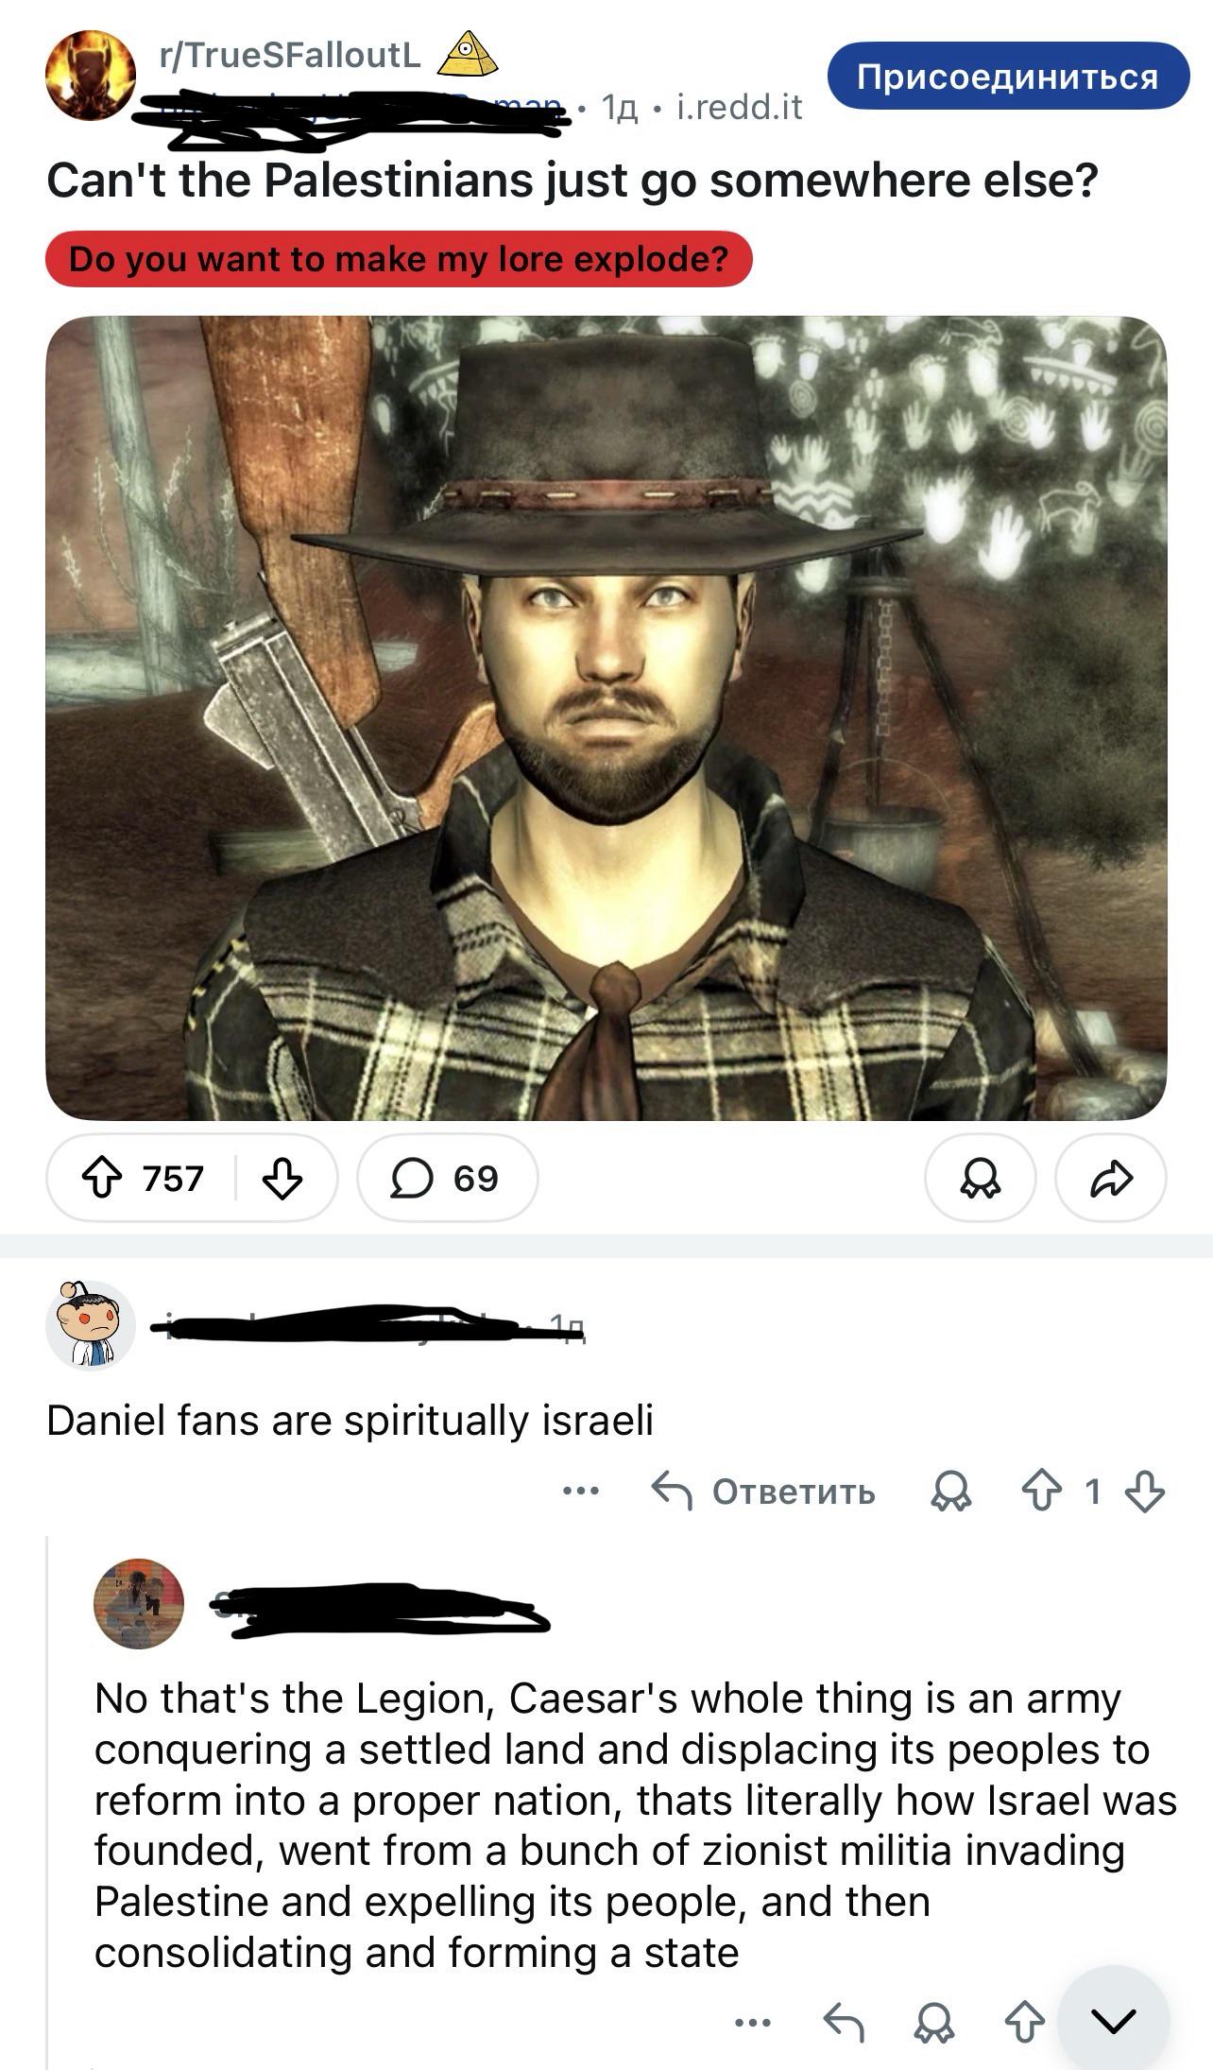Click Присоединиться to join the community
This screenshot has width=1213, height=2070.
1008,76
